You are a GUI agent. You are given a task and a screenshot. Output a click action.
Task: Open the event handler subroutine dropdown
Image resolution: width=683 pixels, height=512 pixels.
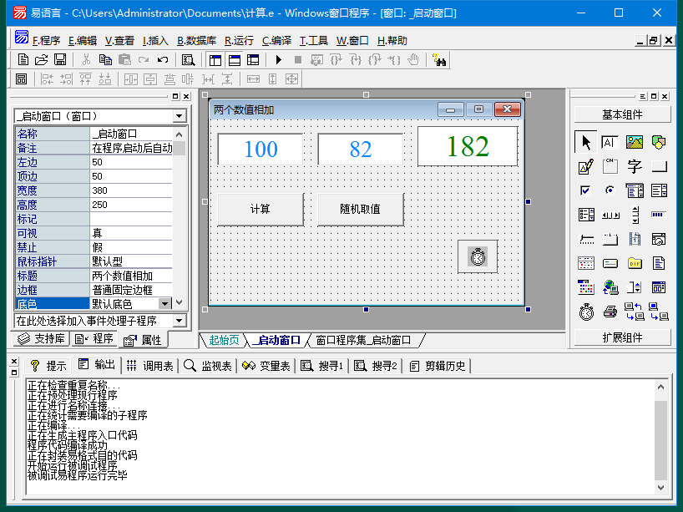coord(179,321)
